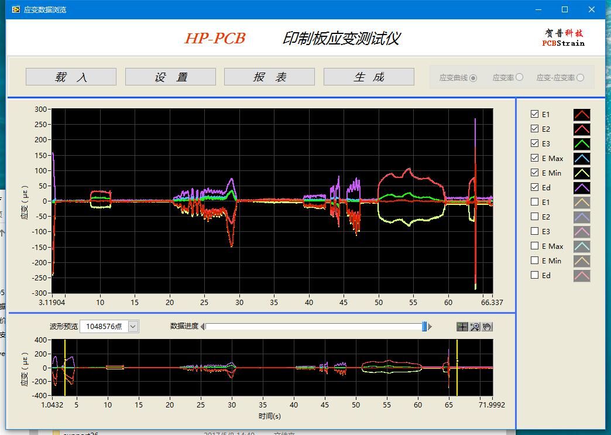Screen dimensions: 611x435
Task: Click left yellow cursor line in preview chart
Action: (65, 368)
